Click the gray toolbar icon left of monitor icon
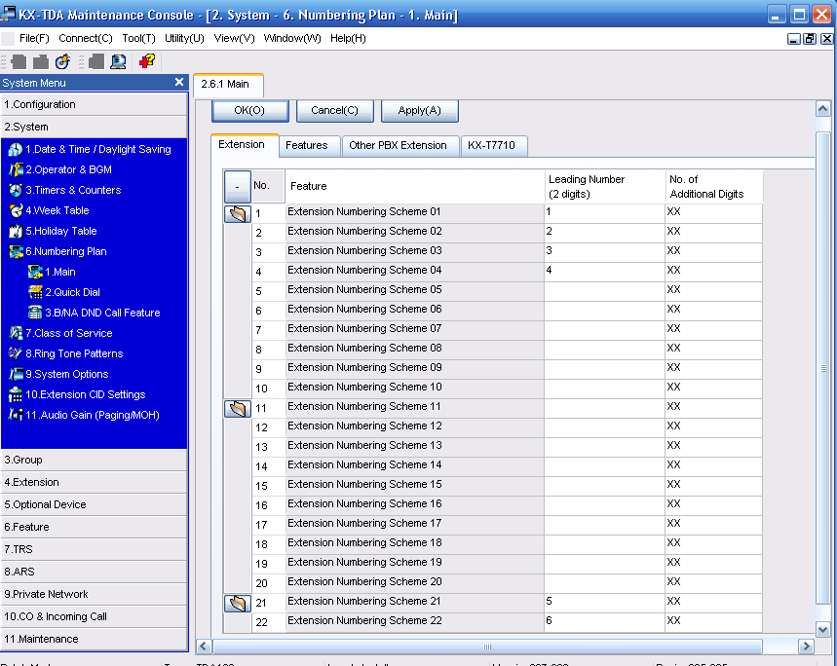 (96, 62)
